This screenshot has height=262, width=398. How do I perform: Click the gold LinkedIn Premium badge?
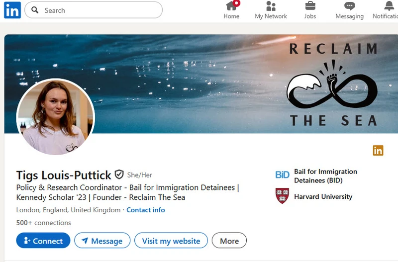(x=378, y=151)
